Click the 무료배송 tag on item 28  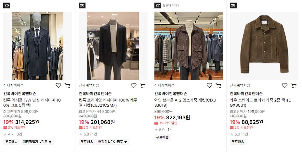[x=238, y=142]
